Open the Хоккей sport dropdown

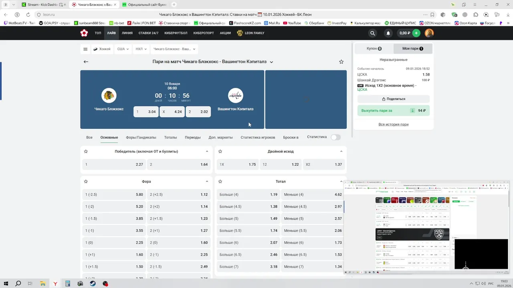point(102,49)
